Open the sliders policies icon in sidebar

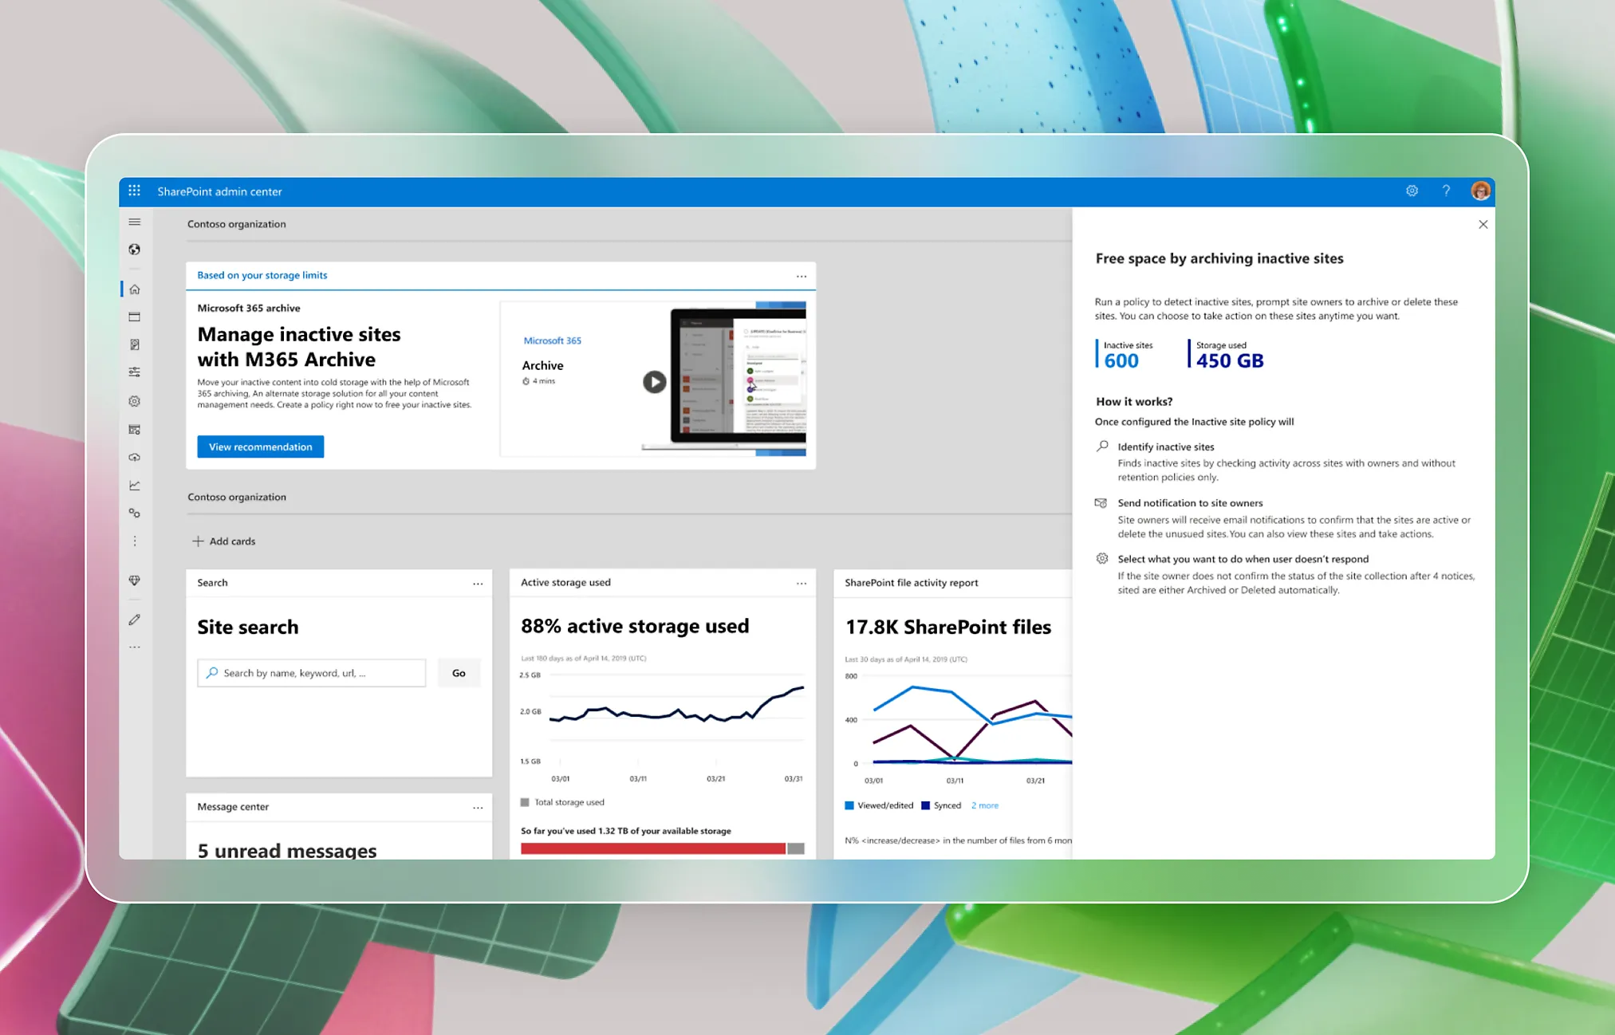coord(134,372)
